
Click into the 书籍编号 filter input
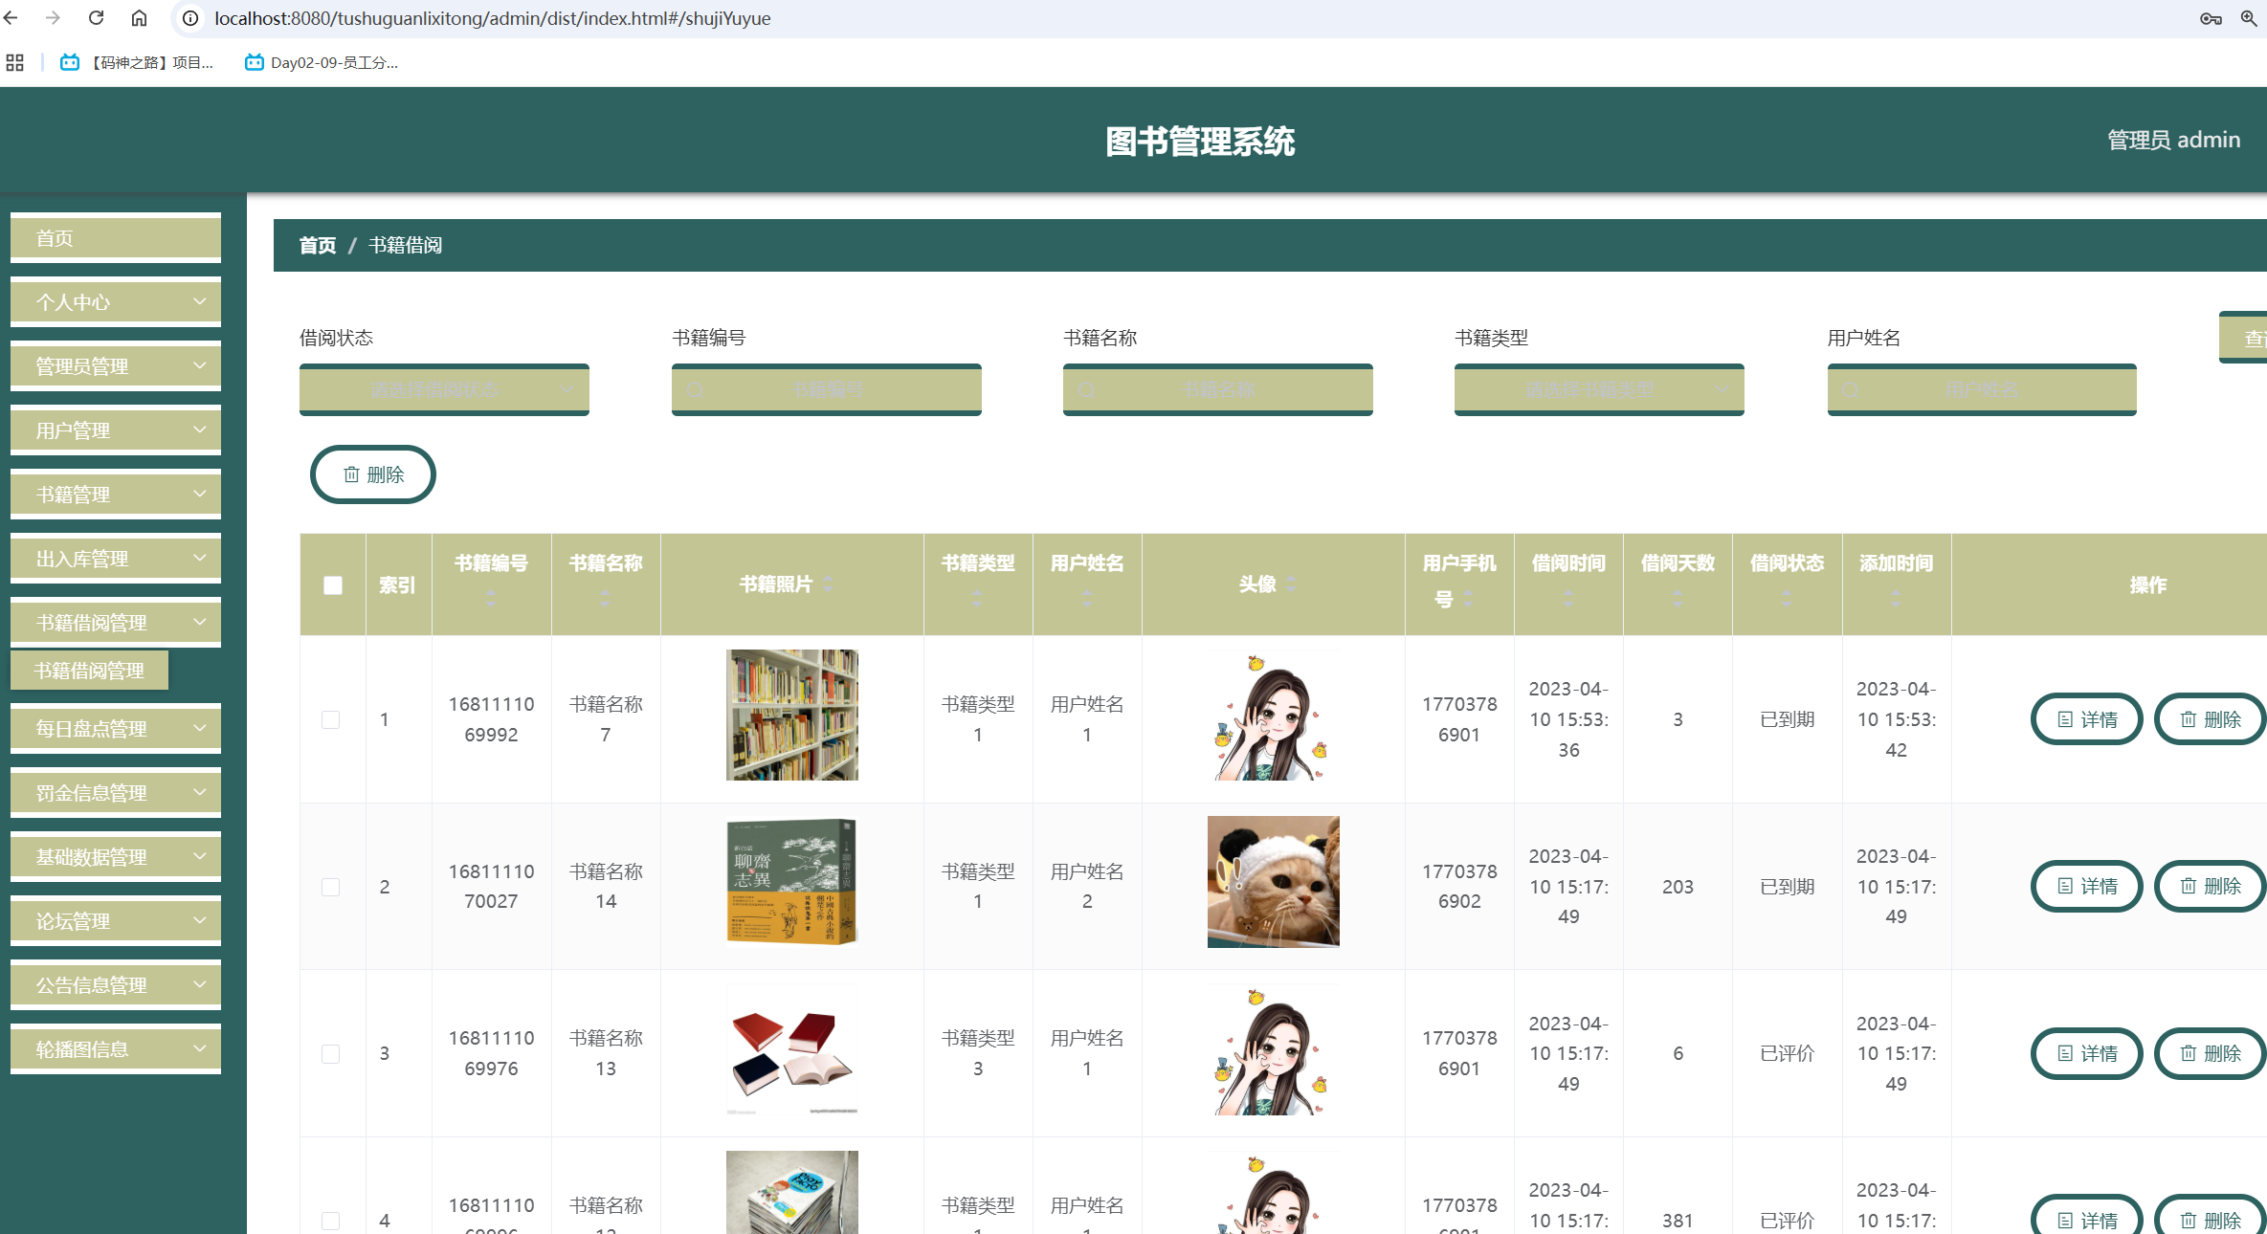pyautogui.click(x=827, y=390)
